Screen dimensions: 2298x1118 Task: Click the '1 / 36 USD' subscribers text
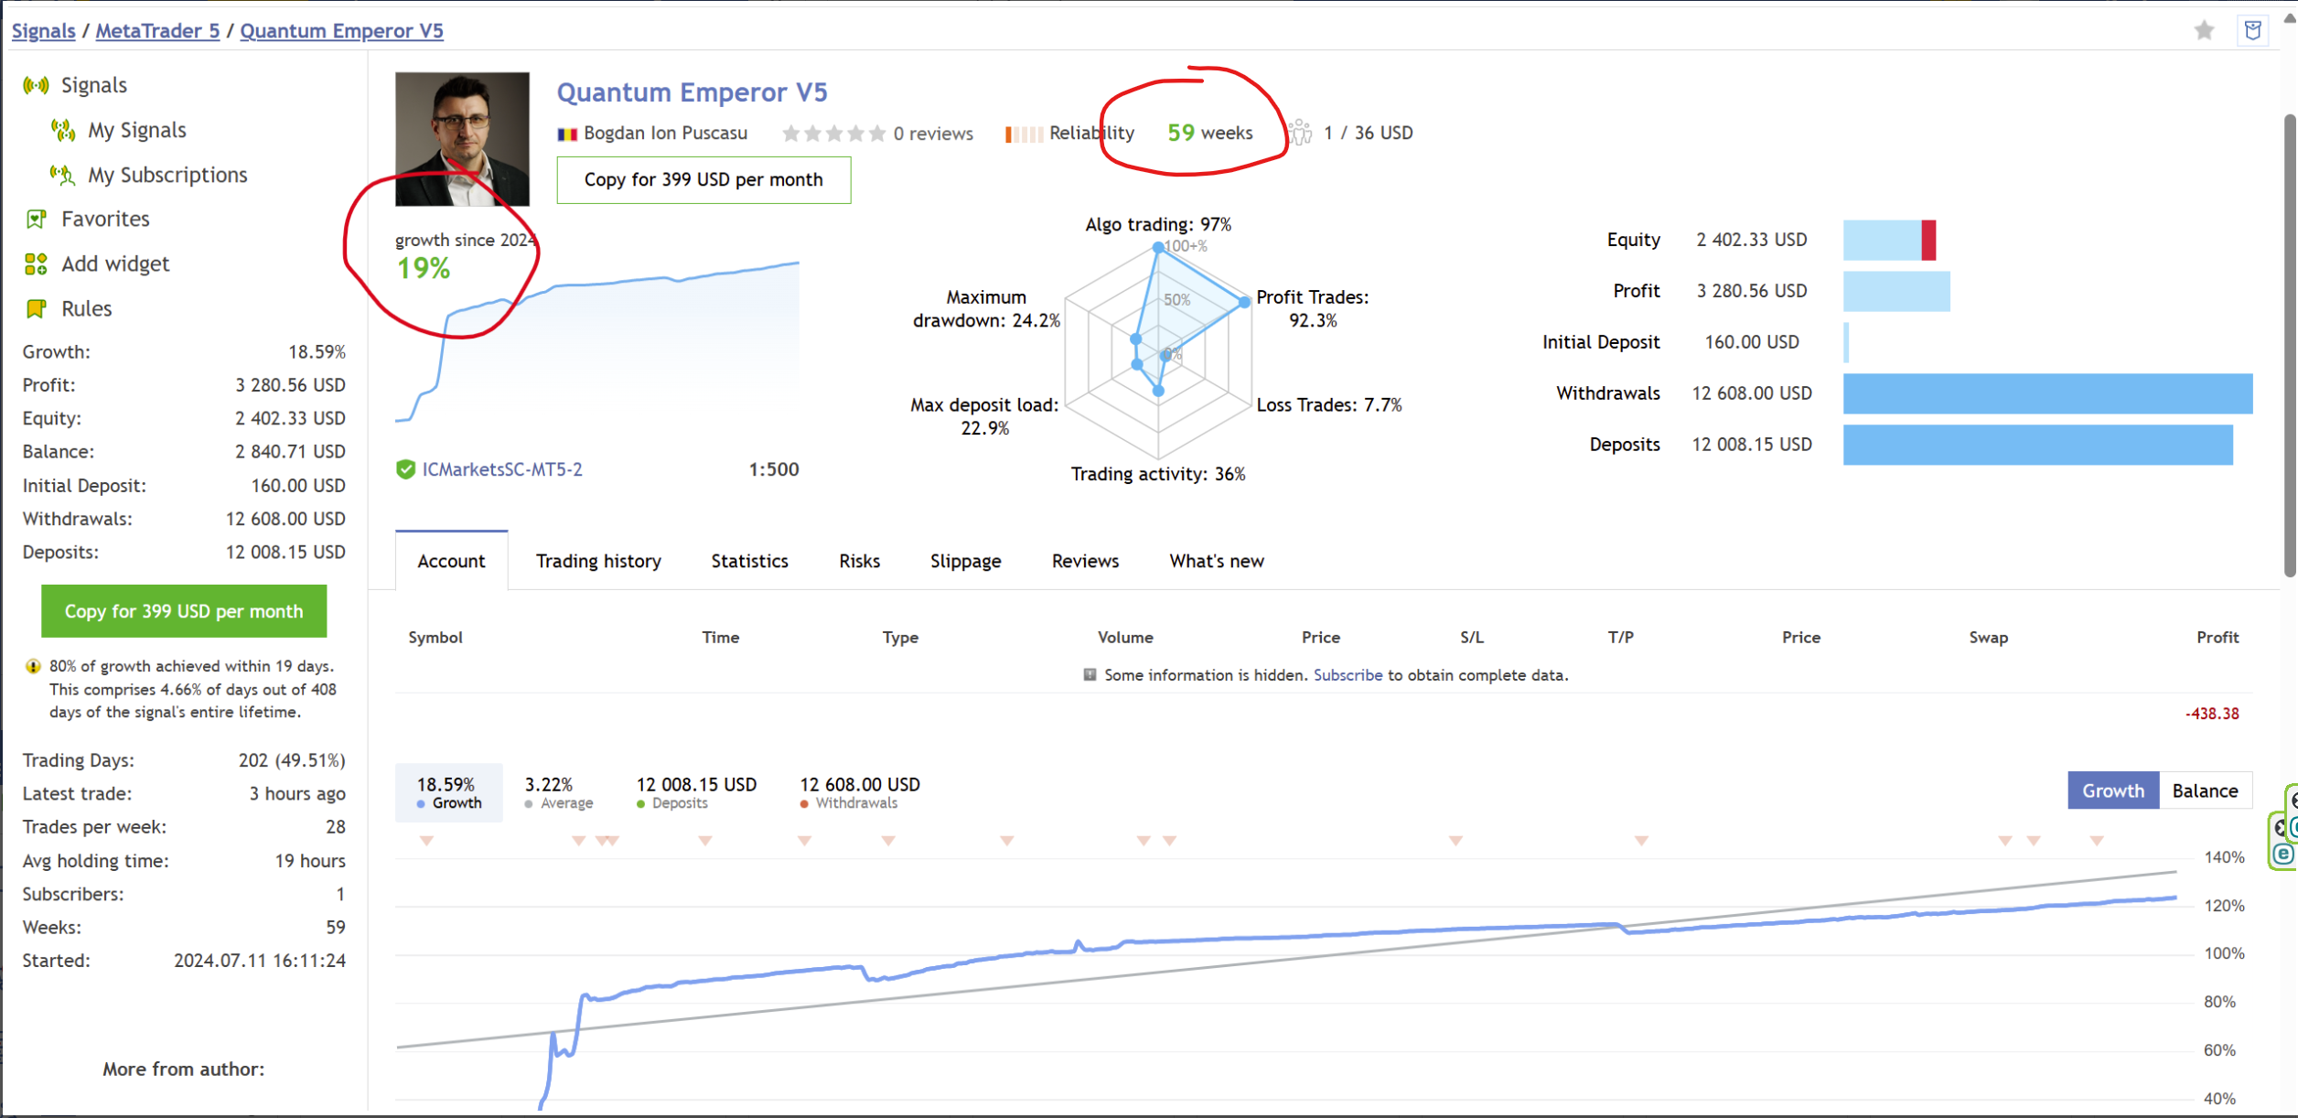tap(1368, 134)
